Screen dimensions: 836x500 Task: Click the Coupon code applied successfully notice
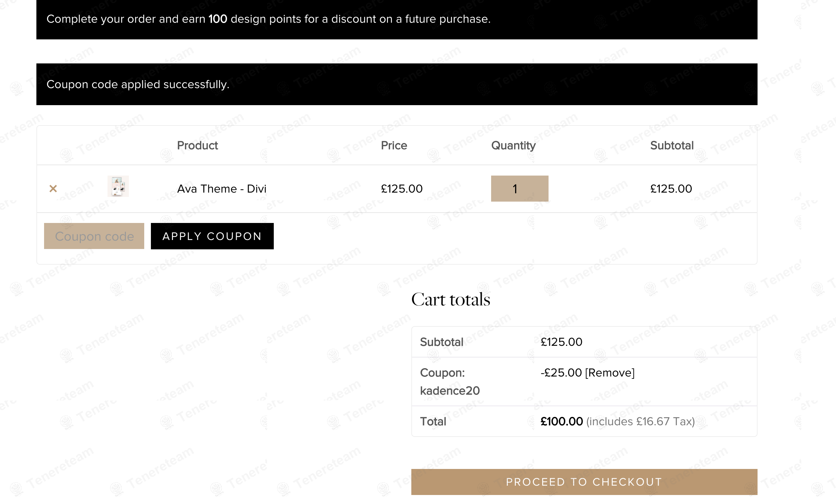138,84
